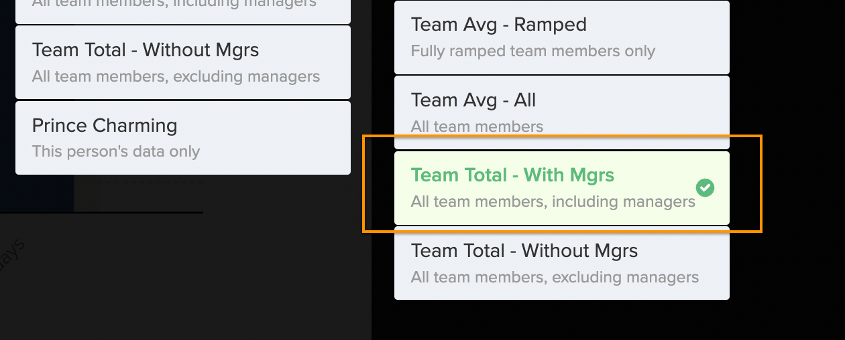
Task: Click "excluding managers" description beneath the green option
Action: point(555,277)
